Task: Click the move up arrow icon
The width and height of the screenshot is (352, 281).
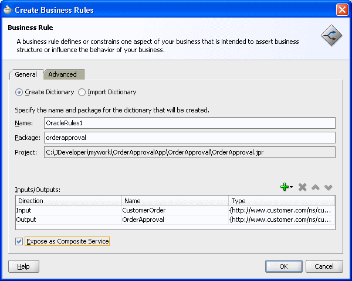Action: tap(316, 187)
